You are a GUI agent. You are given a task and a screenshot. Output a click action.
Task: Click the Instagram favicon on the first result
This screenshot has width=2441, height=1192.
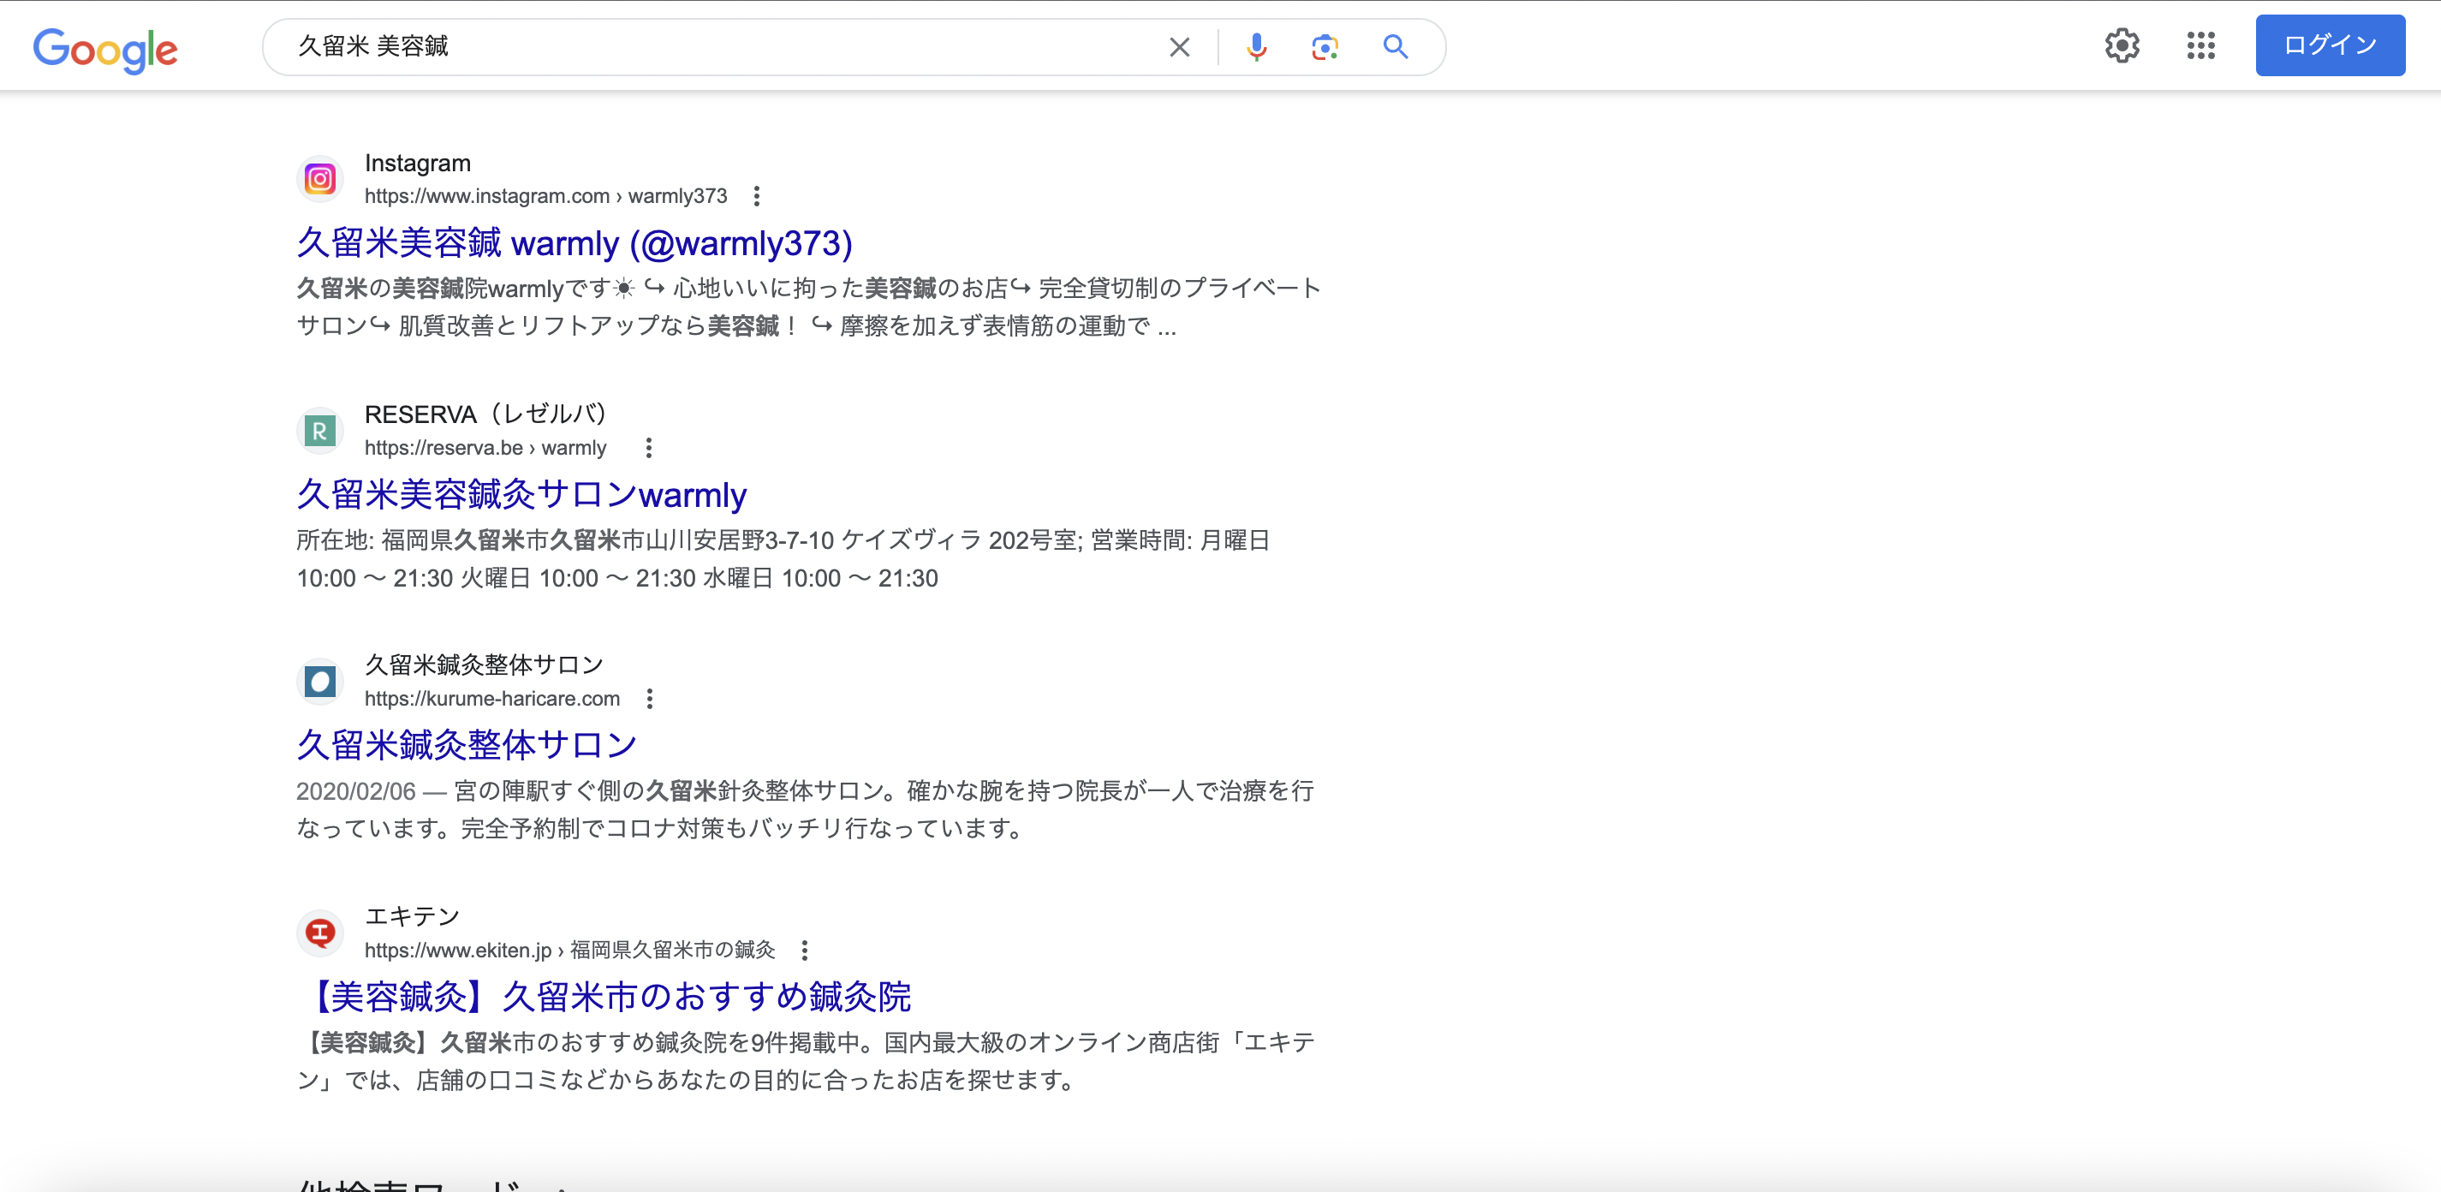[x=319, y=178]
